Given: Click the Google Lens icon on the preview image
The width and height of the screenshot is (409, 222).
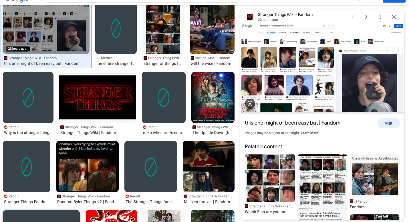Looking at the screenshot, I should coord(250,104).
